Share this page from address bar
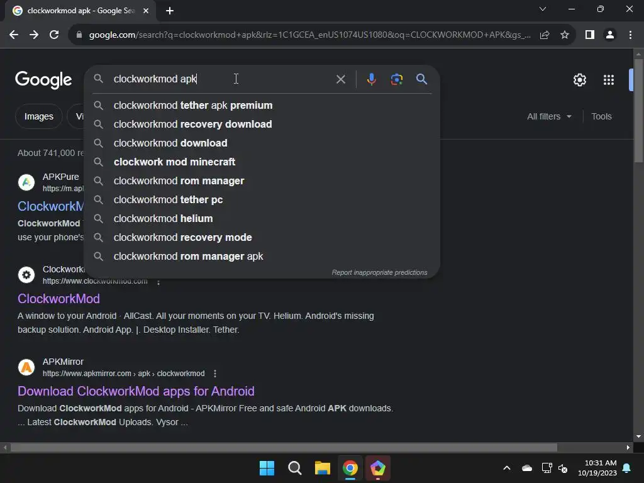The image size is (644, 483). click(545, 35)
